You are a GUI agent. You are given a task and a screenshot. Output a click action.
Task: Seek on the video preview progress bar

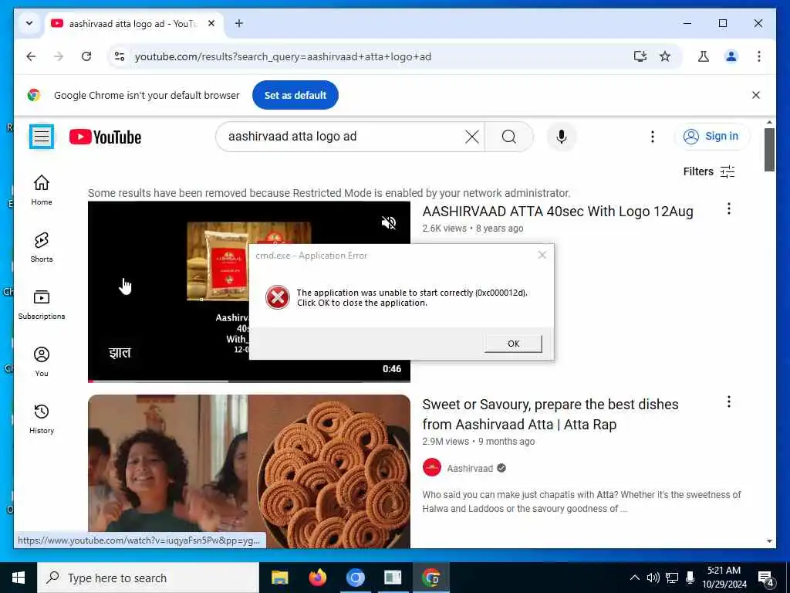point(249,381)
